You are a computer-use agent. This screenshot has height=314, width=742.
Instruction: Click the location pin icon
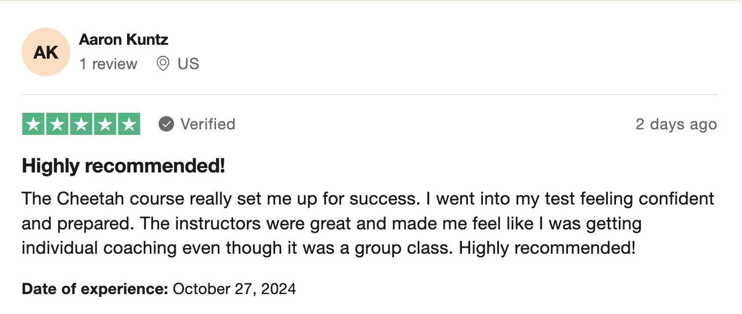pyautogui.click(x=162, y=64)
